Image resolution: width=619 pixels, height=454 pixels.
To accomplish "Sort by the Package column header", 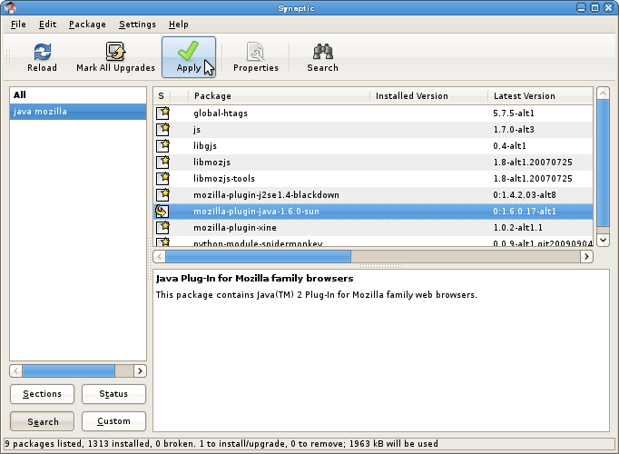I will click(279, 96).
